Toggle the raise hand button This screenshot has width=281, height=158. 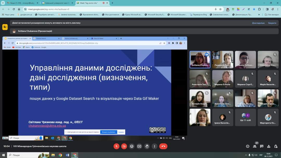(x=147, y=146)
